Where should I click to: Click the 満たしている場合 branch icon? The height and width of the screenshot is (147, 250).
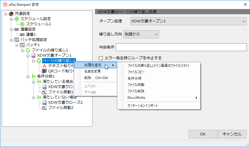[x=39, y=82]
